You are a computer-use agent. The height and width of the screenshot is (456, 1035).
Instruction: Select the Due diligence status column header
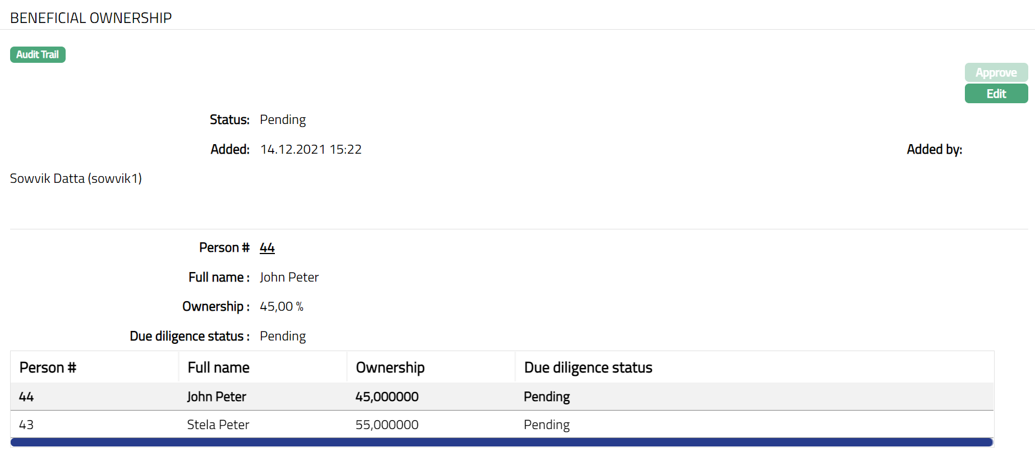(588, 367)
